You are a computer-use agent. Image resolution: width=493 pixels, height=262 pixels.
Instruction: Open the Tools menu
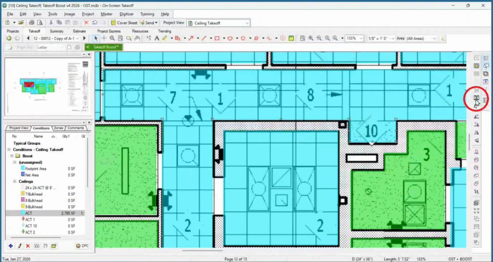pos(52,14)
